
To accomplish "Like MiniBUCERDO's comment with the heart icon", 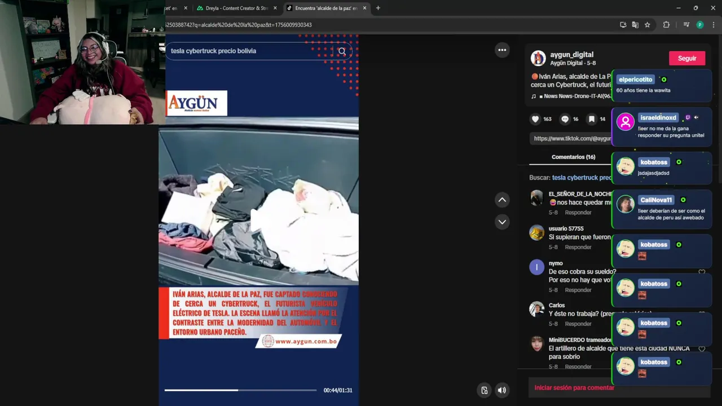I will click(x=702, y=348).
